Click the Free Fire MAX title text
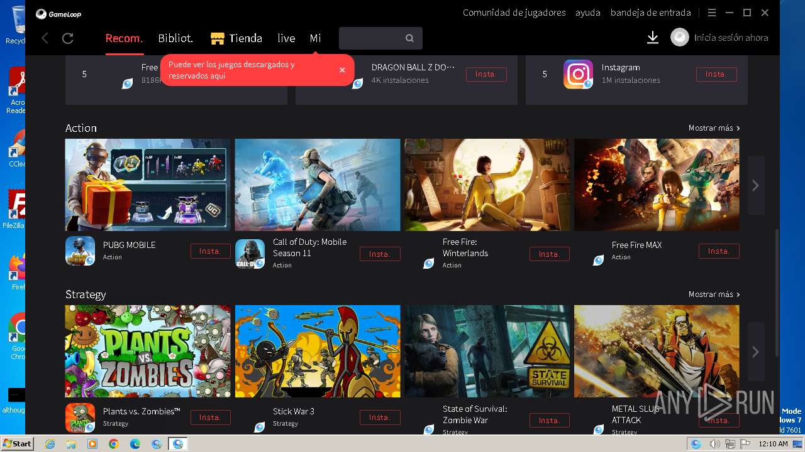The height and width of the screenshot is (452, 805). (x=636, y=245)
